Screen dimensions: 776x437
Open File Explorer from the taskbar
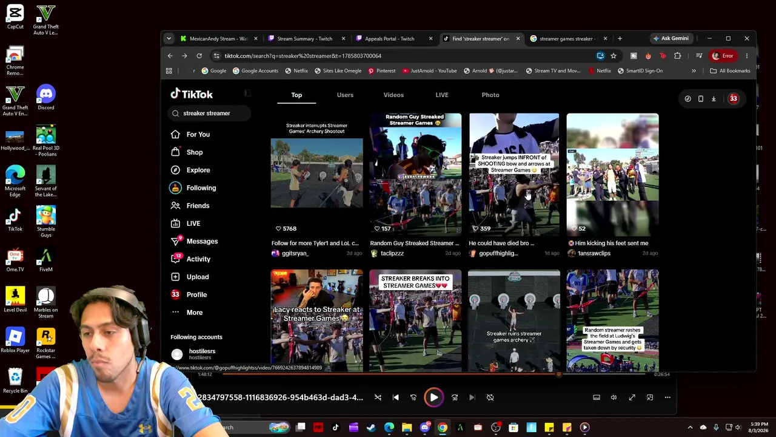click(407, 428)
